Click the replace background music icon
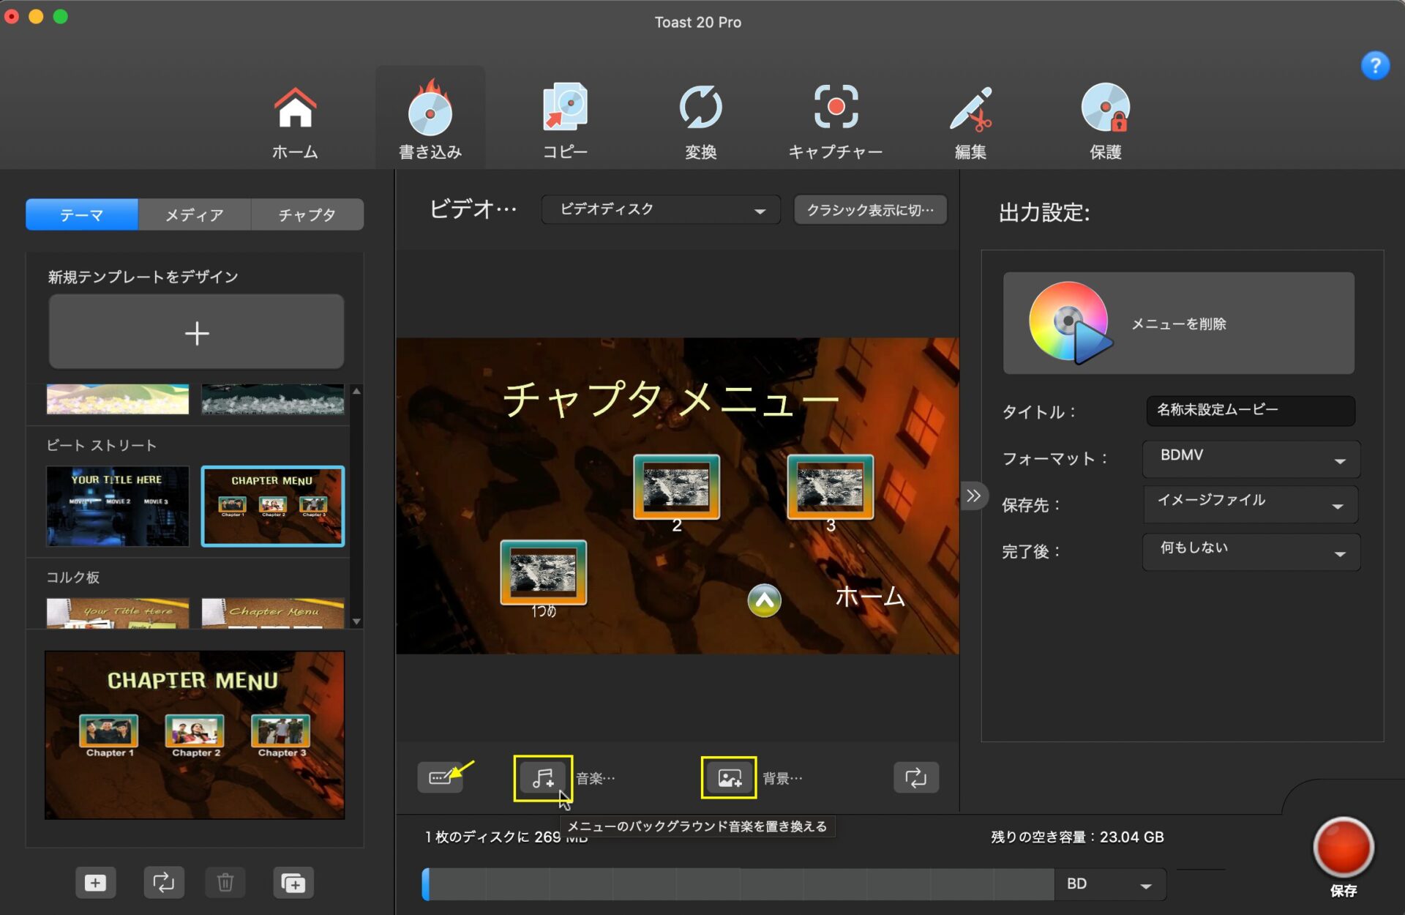This screenshot has height=915, width=1405. coord(542,777)
